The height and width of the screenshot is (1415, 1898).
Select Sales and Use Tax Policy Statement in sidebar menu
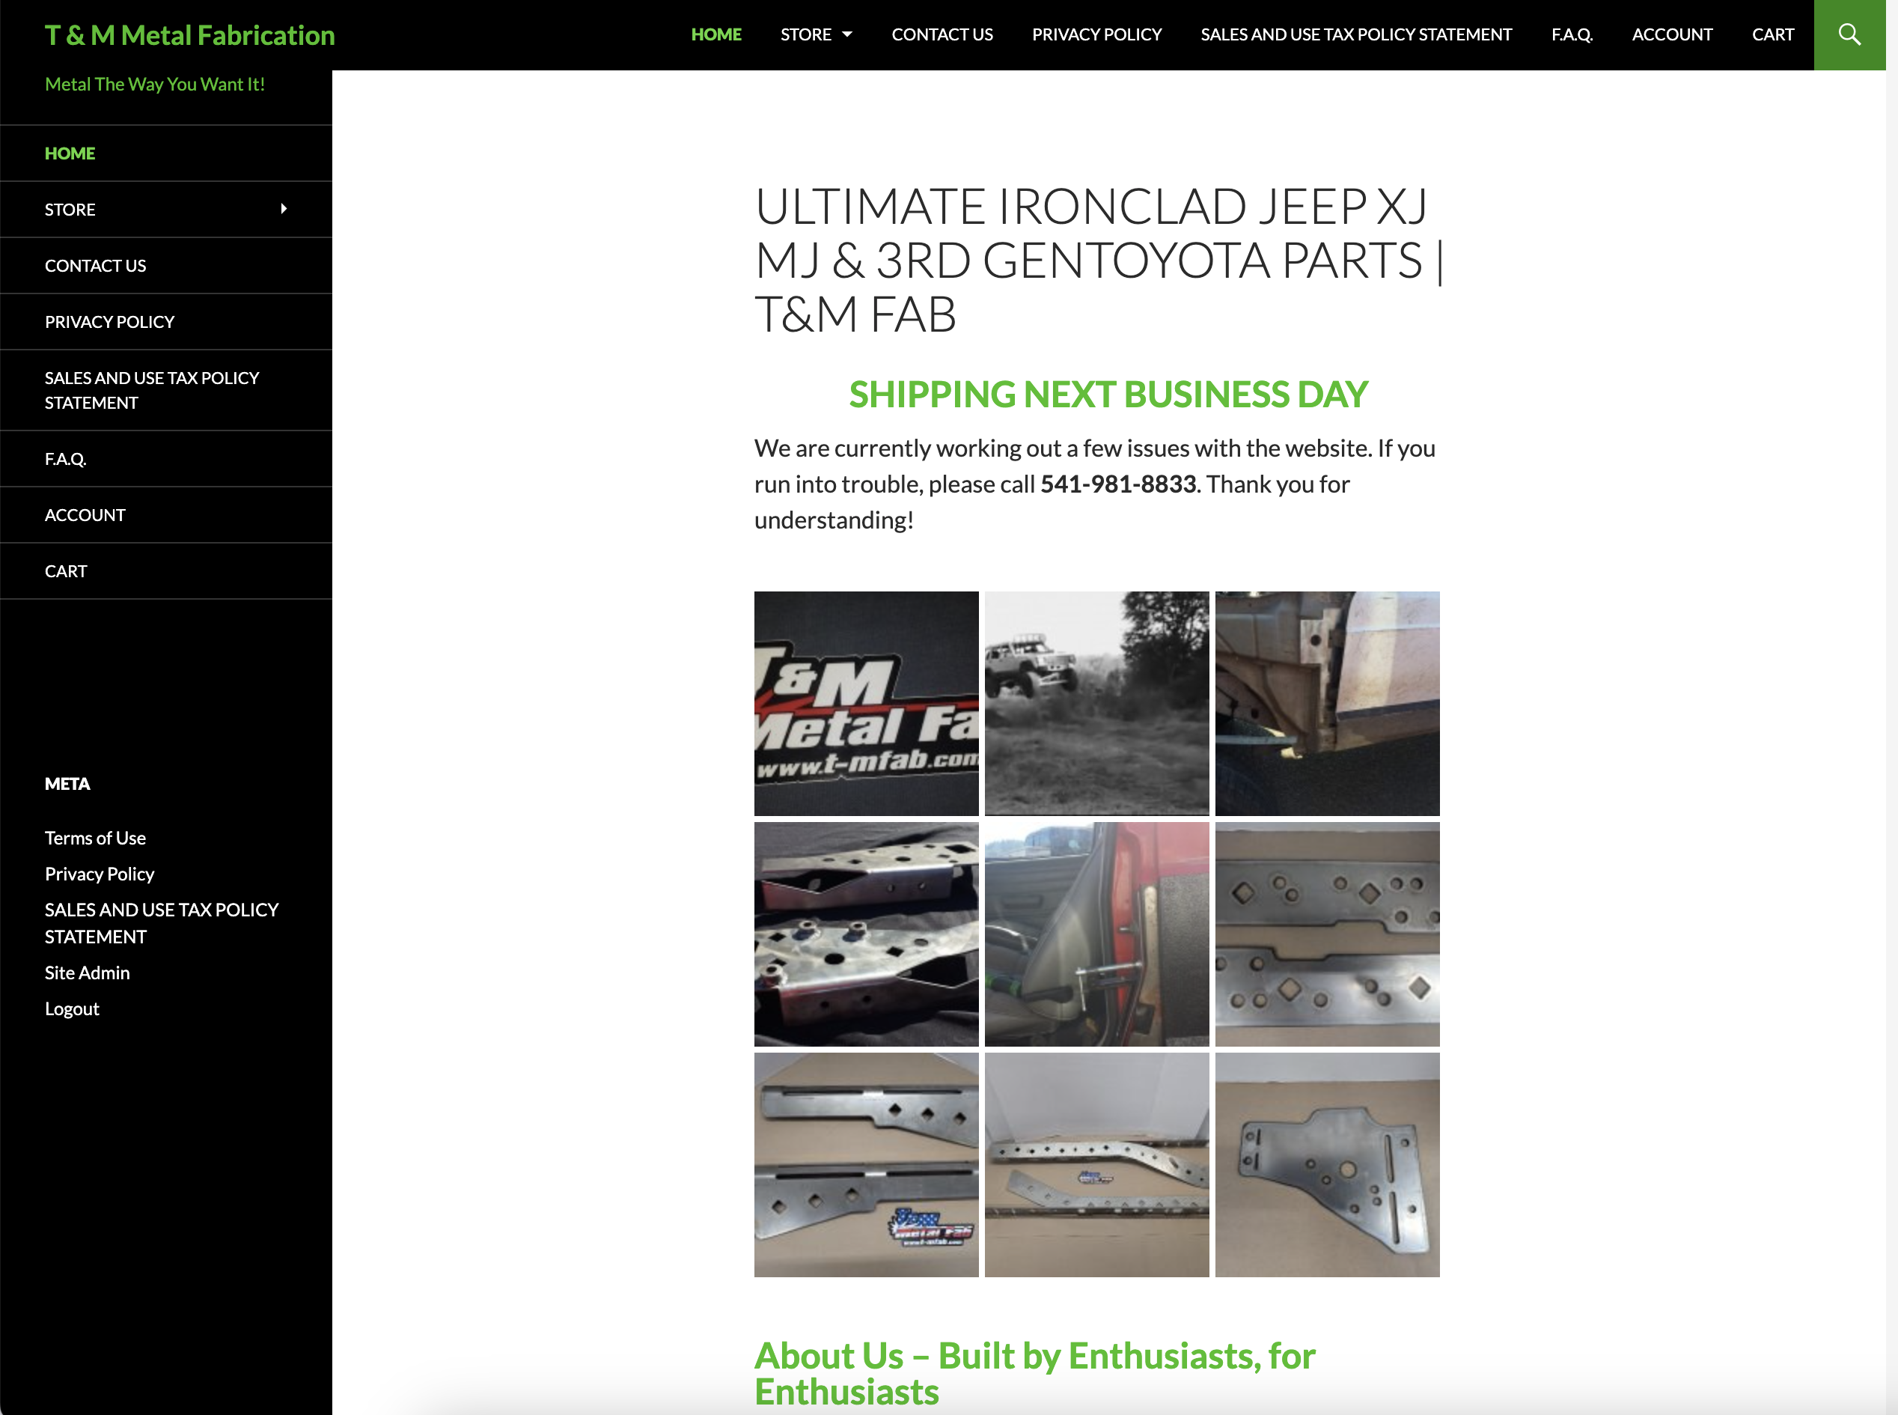click(x=166, y=391)
